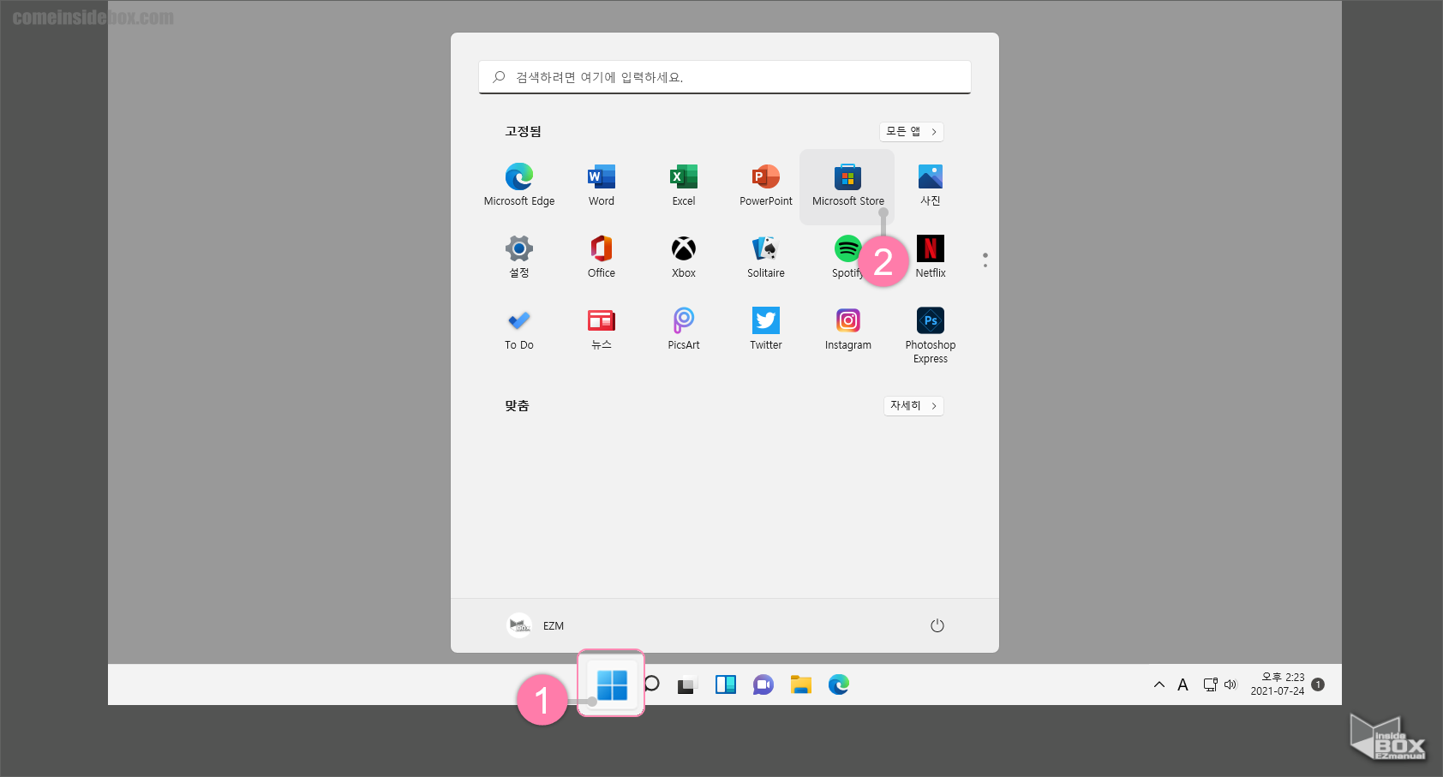Launch Solitaire from pinned apps

[x=766, y=257]
